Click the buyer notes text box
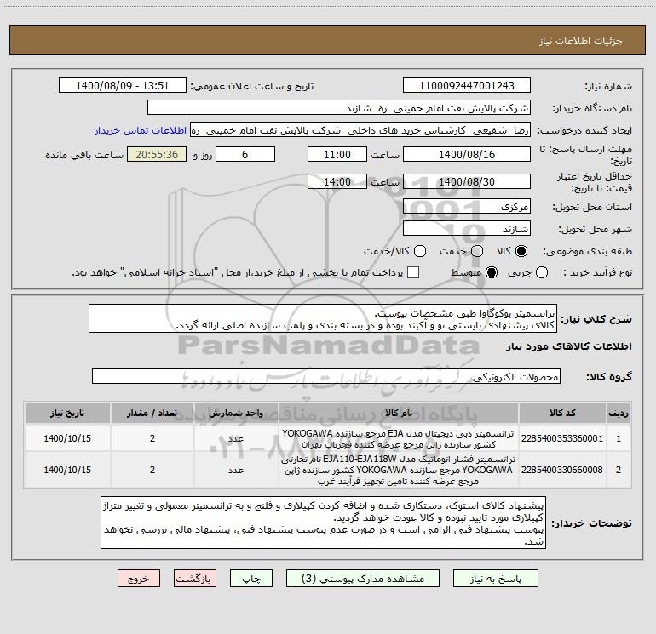 323,523
